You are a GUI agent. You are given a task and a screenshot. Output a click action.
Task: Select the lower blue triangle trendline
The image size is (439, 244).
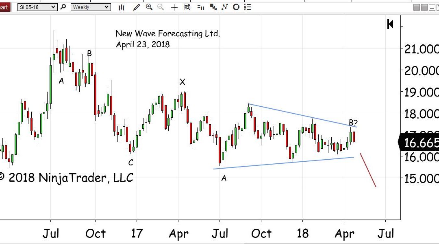[283, 163]
